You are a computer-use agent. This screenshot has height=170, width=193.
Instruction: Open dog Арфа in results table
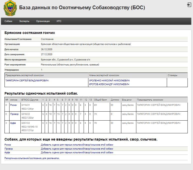[13, 123]
